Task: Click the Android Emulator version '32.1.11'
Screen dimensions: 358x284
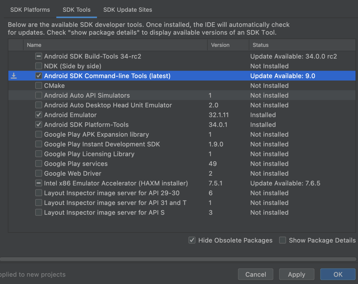Action: point(219,115)
